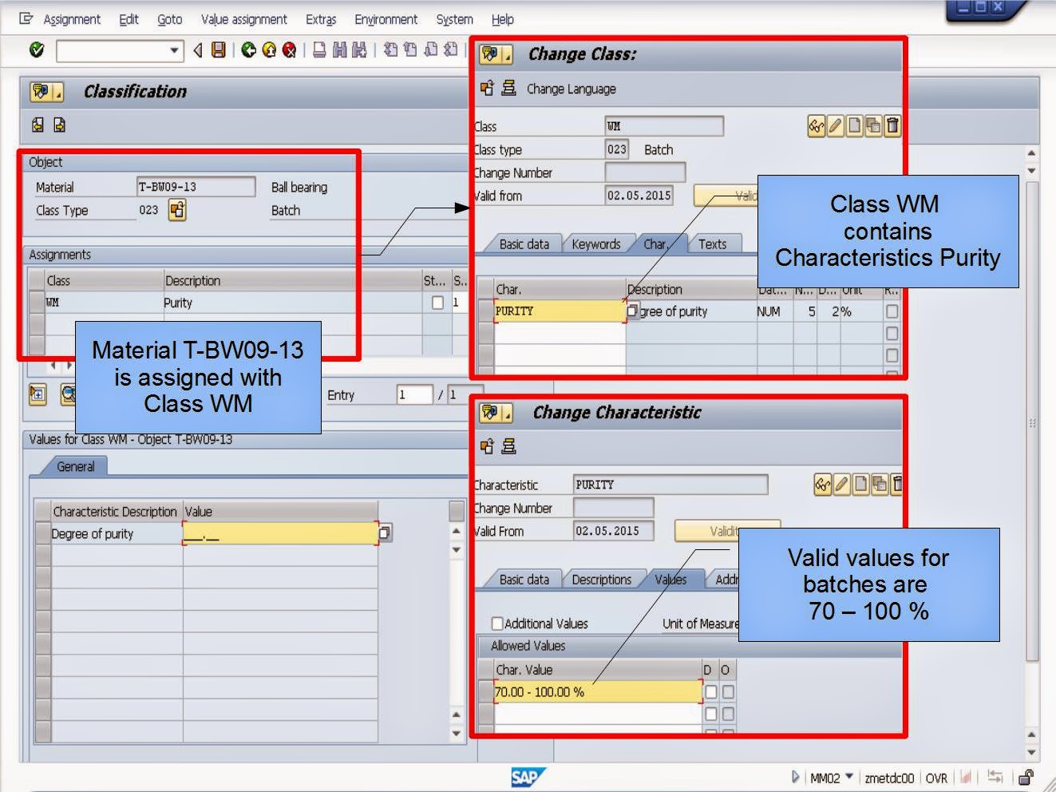The image size is (1056, 792).
Task: Click the display glasses icon in Change Class
Action: click(x=817, y=126)
